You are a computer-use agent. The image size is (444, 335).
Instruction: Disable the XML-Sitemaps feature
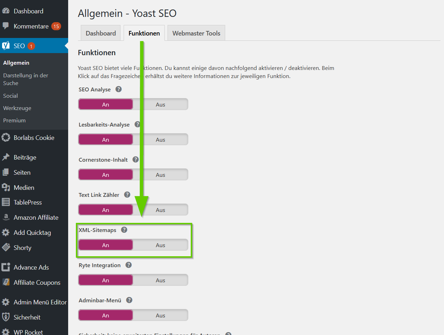click(x=161, y=245)
